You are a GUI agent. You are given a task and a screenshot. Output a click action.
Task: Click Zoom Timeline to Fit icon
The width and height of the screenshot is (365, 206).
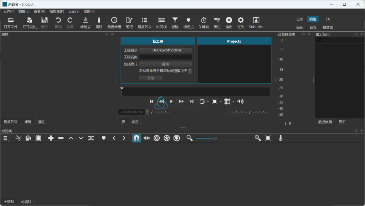pyautogui.click(x=268, y=138)
